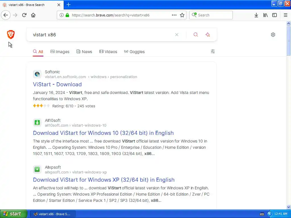Submit search with magnifier icon

point(196,35)
